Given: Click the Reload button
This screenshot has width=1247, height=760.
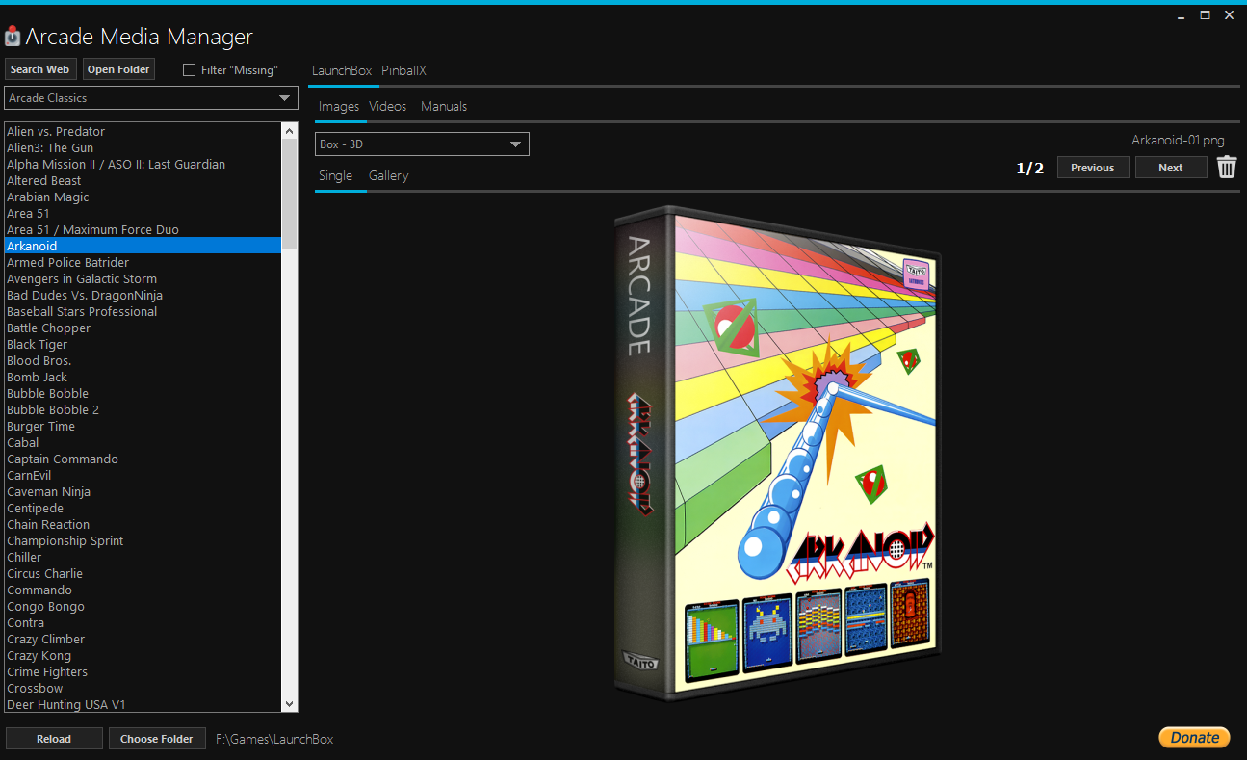Looking at the screenshot, I should click(54, 739).
